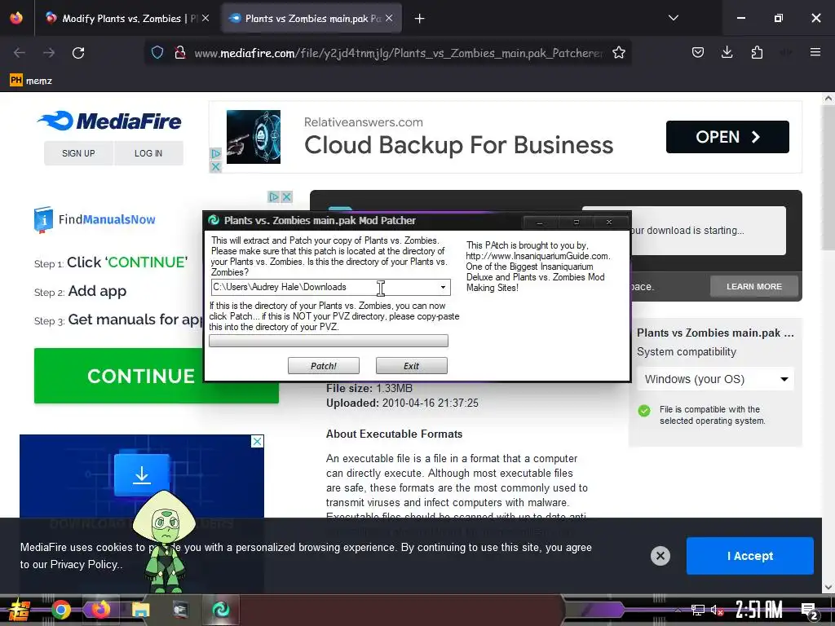Viewport: 835px width, 626px height.
Task: Bookmark this page with the star icon
Action: click(x=619, y=53)
